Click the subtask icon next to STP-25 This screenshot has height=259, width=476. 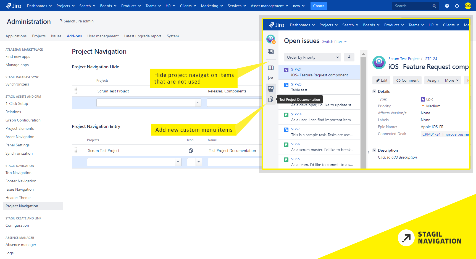[286, 85]
